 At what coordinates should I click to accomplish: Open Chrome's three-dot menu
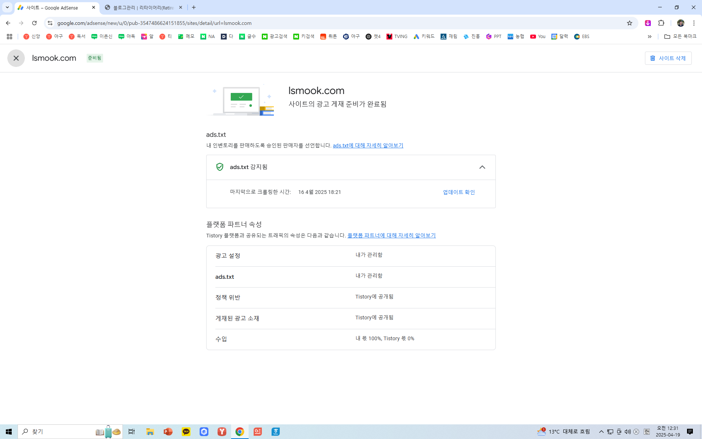coord(694,23)
